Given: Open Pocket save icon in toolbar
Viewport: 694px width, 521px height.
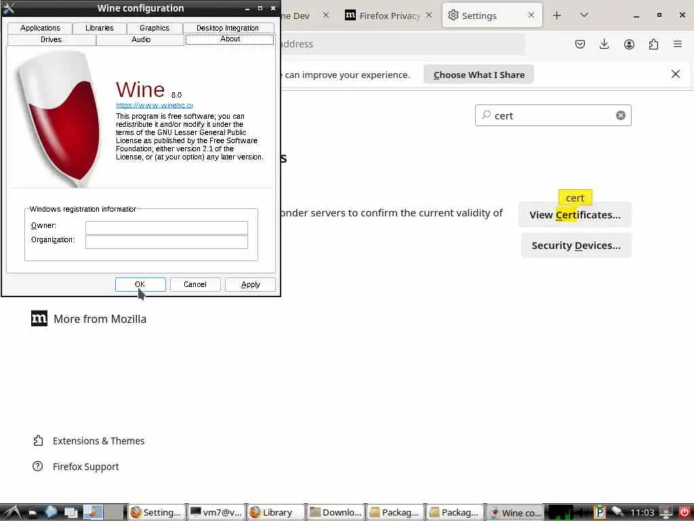Looking at the screenshot, I should [580, 44].
